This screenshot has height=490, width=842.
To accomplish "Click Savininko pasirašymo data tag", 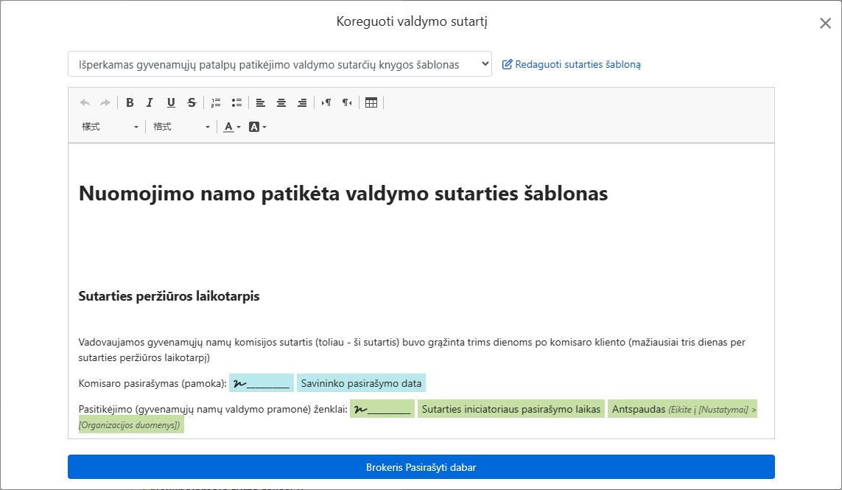I will [x=362, y=383].
